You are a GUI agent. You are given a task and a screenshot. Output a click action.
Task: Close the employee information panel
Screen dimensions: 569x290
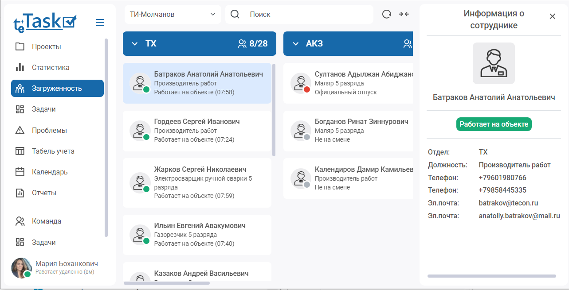552,16
